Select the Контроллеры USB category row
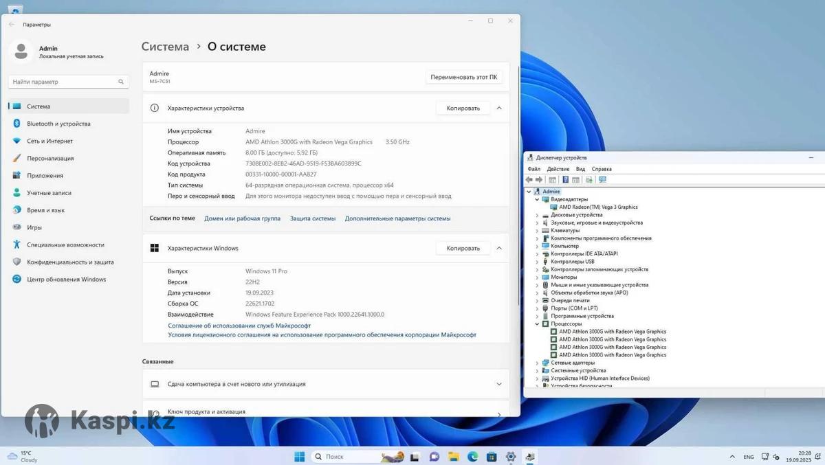 [x=573, y=262]
